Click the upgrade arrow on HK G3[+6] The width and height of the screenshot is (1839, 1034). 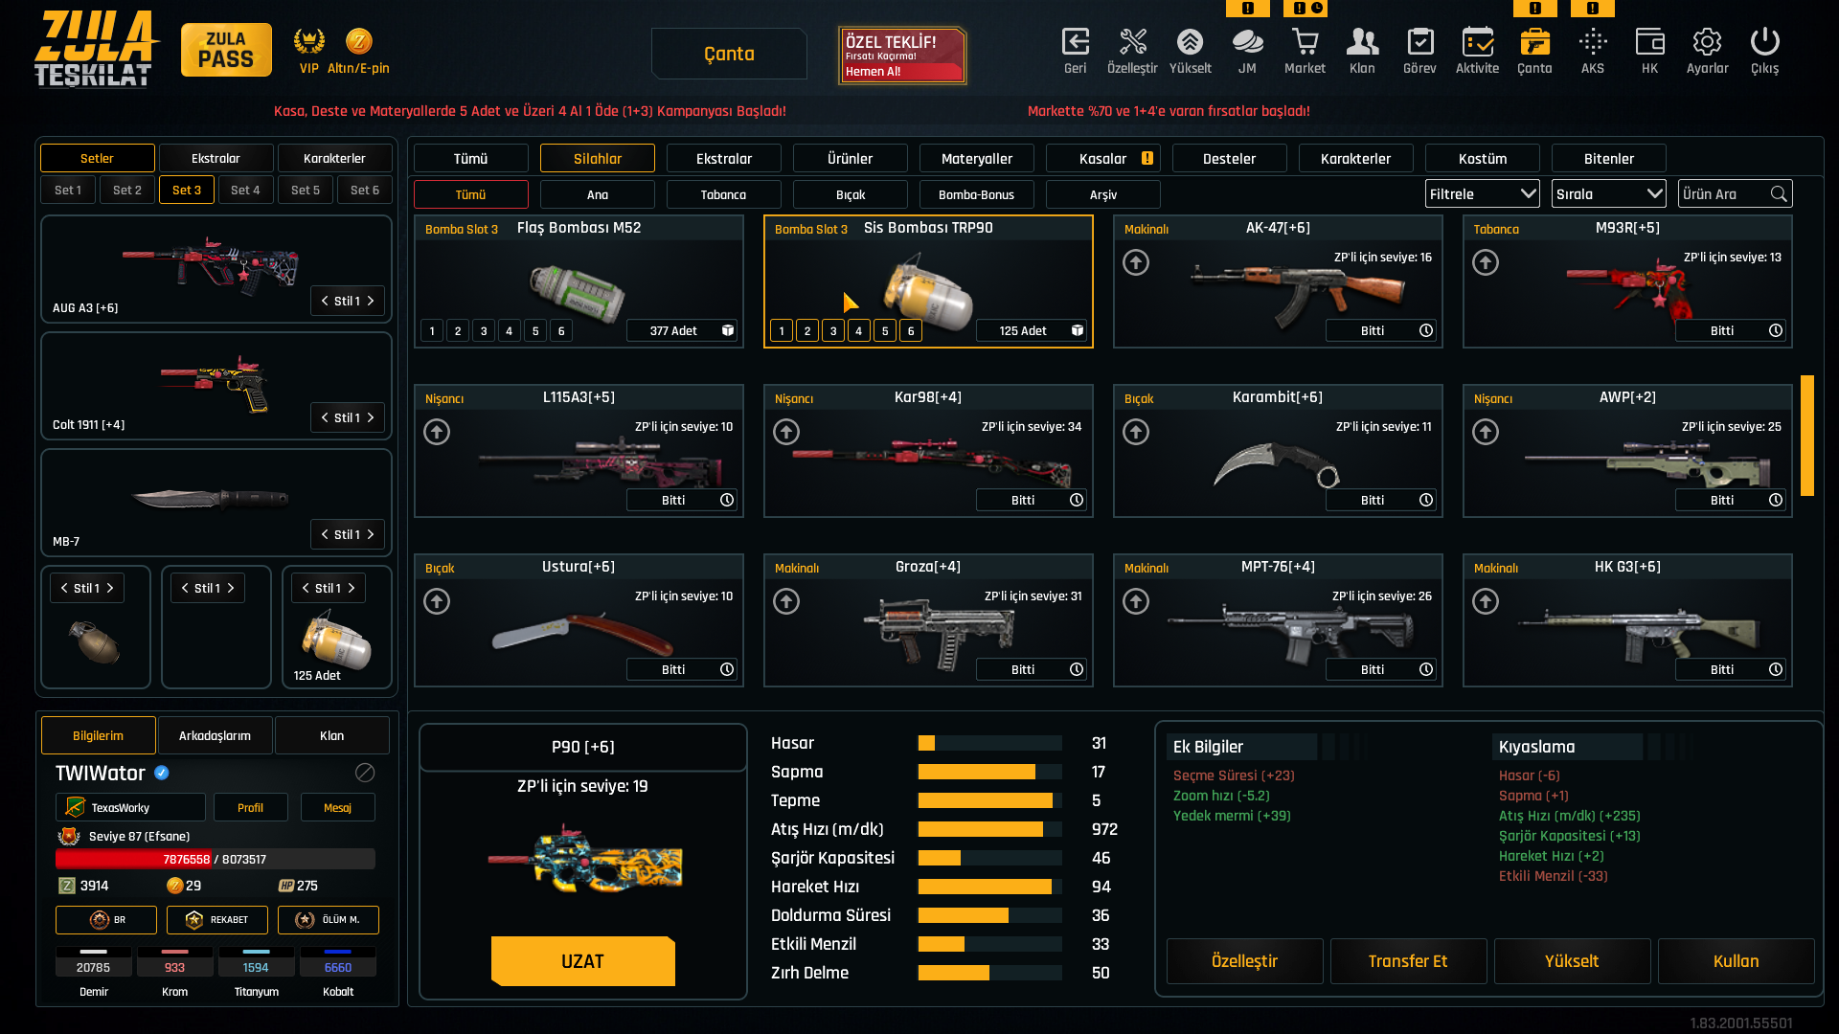[1486, 601]
